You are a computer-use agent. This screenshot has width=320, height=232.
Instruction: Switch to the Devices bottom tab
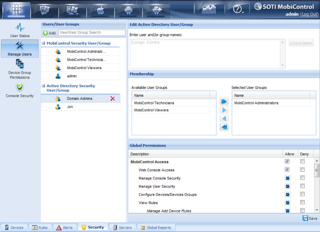pyautogui.click(x=14, y=227)
